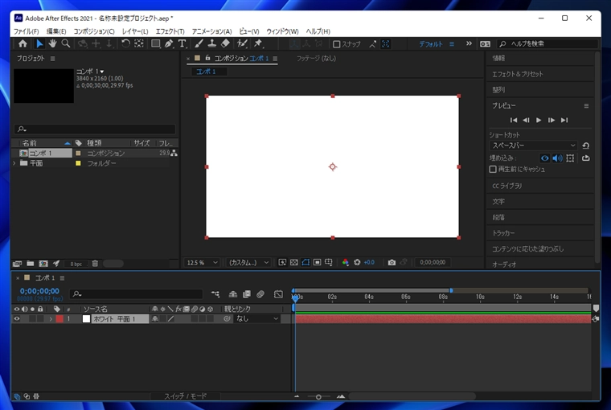The height and width of the screenshot is (410, 611).
Task: Click the デフォルト workspace label
Action: pos(431,44)
